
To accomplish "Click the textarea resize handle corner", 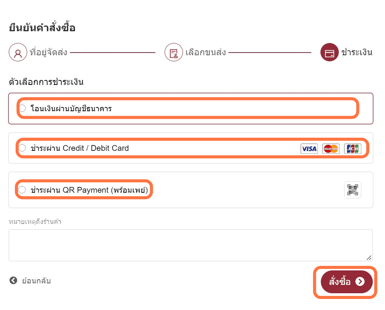I will (369, 258).
